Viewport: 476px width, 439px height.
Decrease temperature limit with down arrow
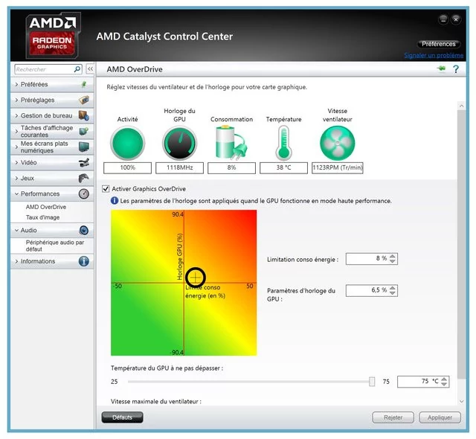pyautogui.click(x=444, y=384)
